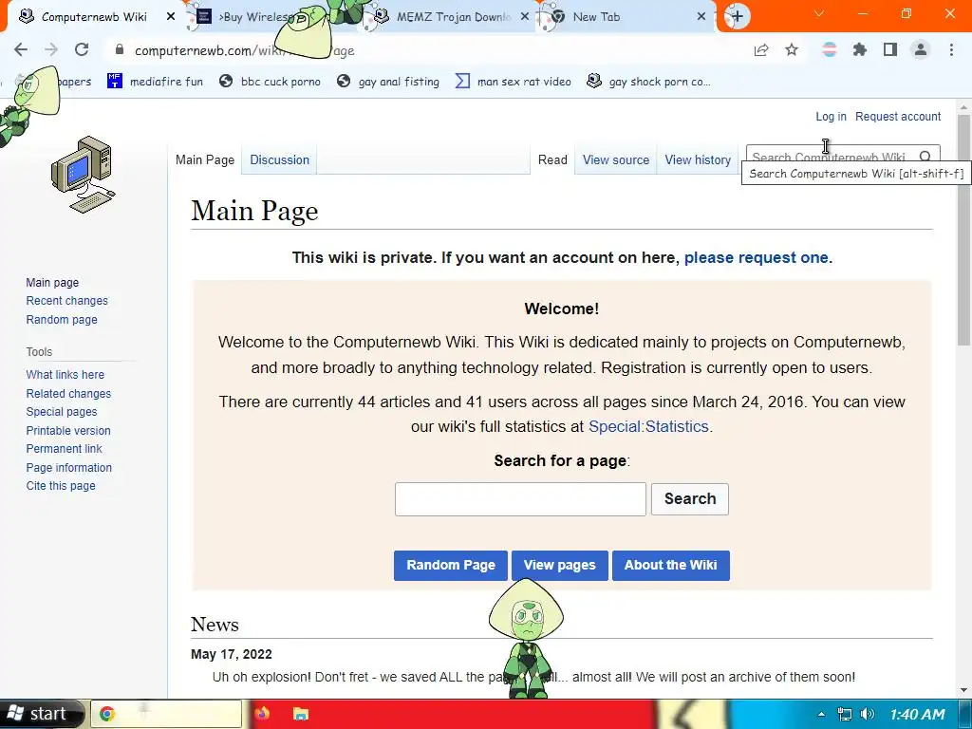Click the View pages blue button

pyautogui.click(x=559, y=566)
